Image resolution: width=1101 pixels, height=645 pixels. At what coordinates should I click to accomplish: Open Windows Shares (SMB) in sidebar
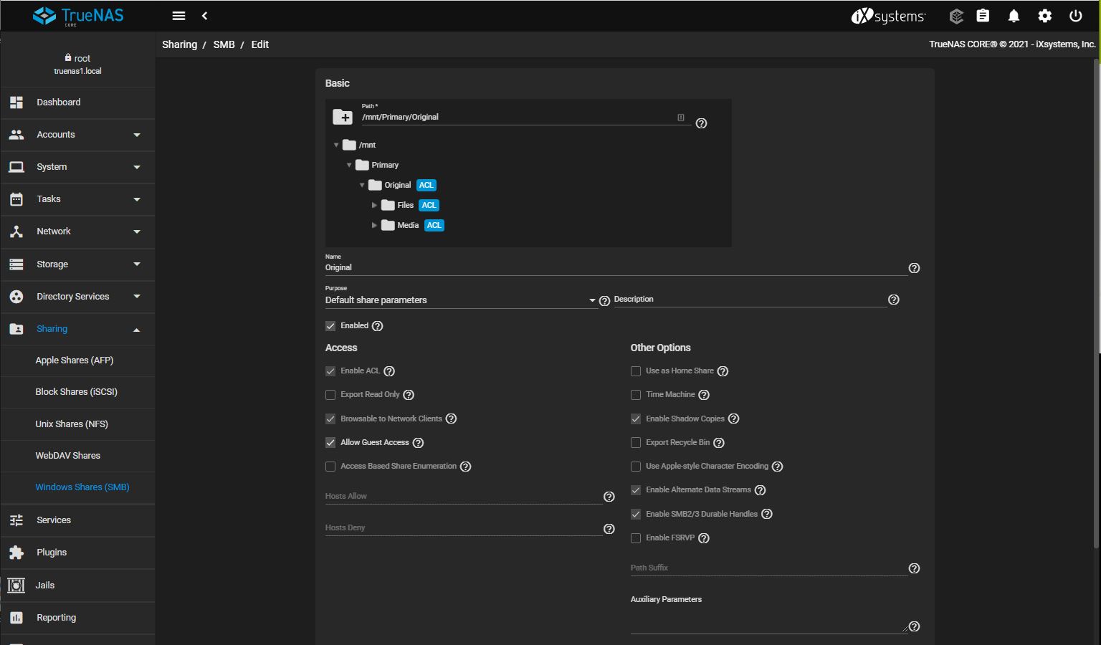82,487
